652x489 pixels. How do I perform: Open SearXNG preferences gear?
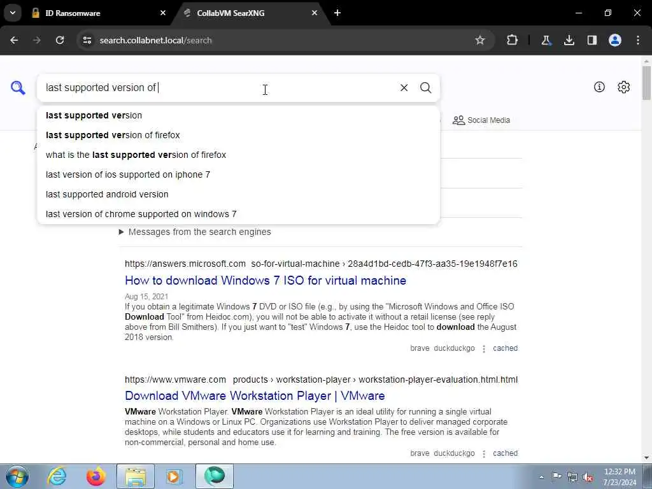623,87
